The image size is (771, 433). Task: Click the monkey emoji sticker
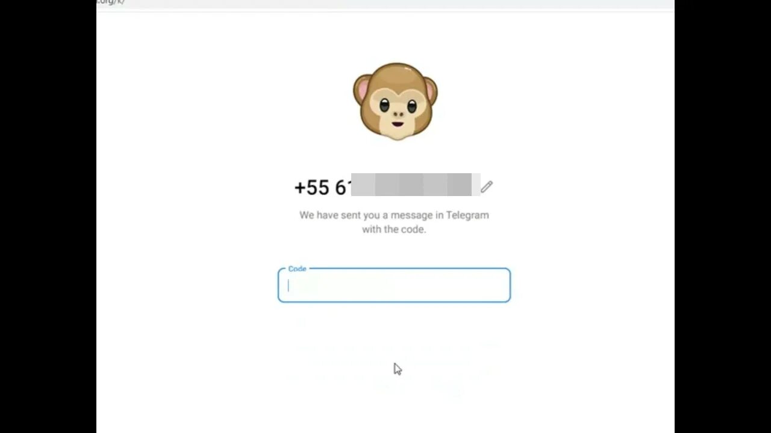pos(395,101)
